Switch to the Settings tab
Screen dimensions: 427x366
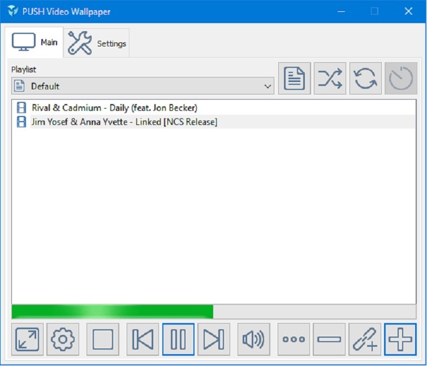pos(97,43)
